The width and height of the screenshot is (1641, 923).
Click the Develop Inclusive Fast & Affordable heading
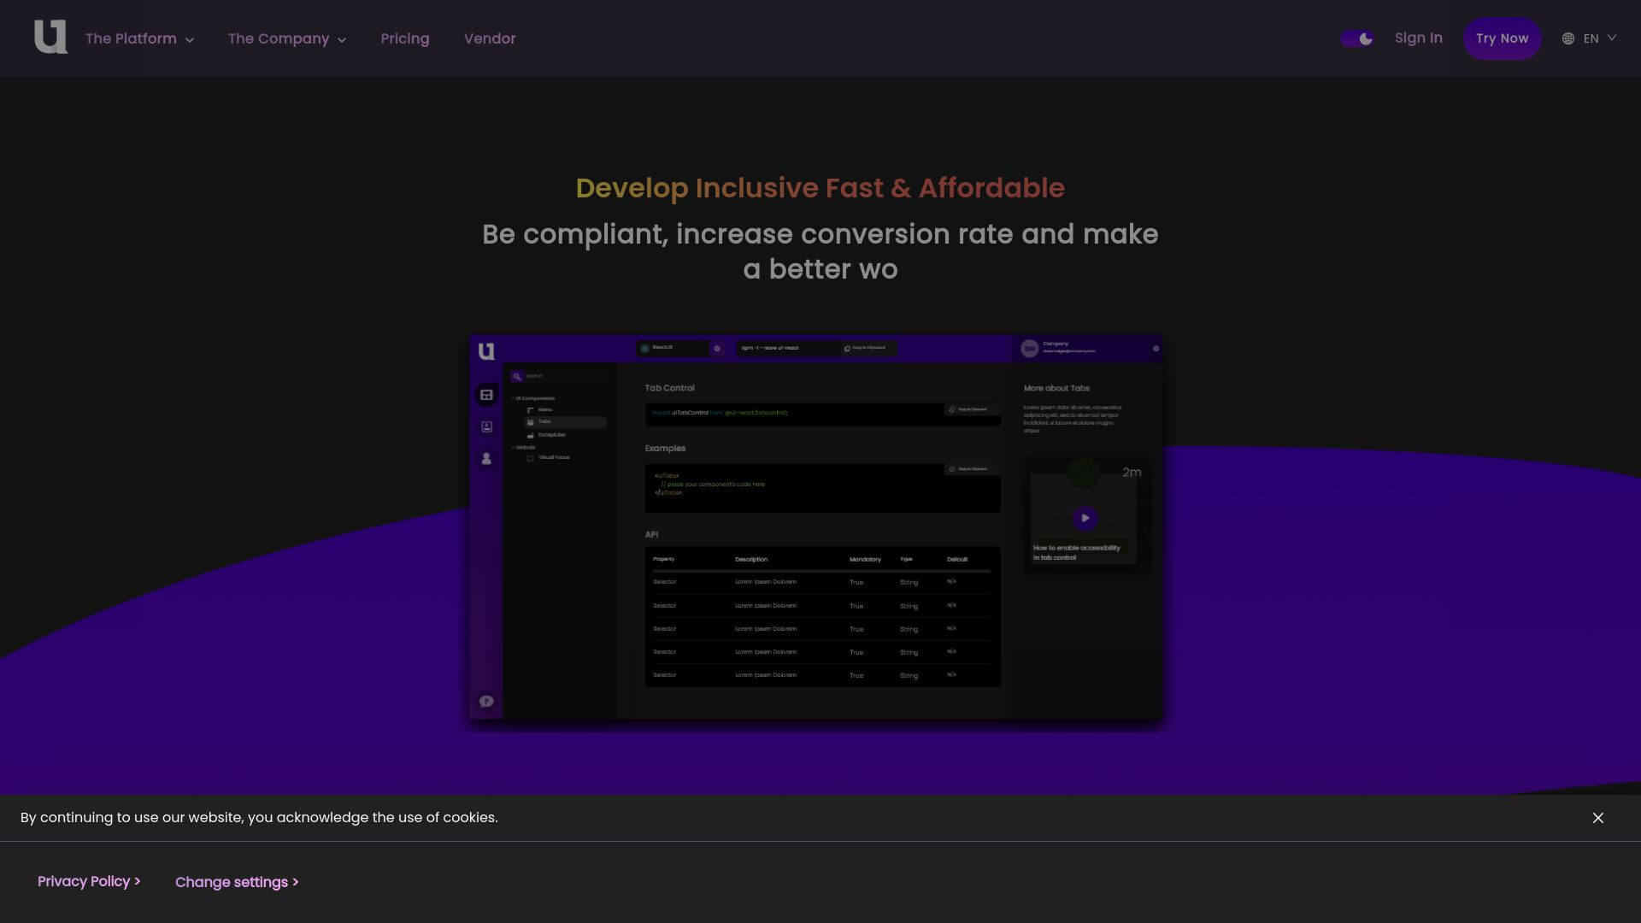(820, 188)
